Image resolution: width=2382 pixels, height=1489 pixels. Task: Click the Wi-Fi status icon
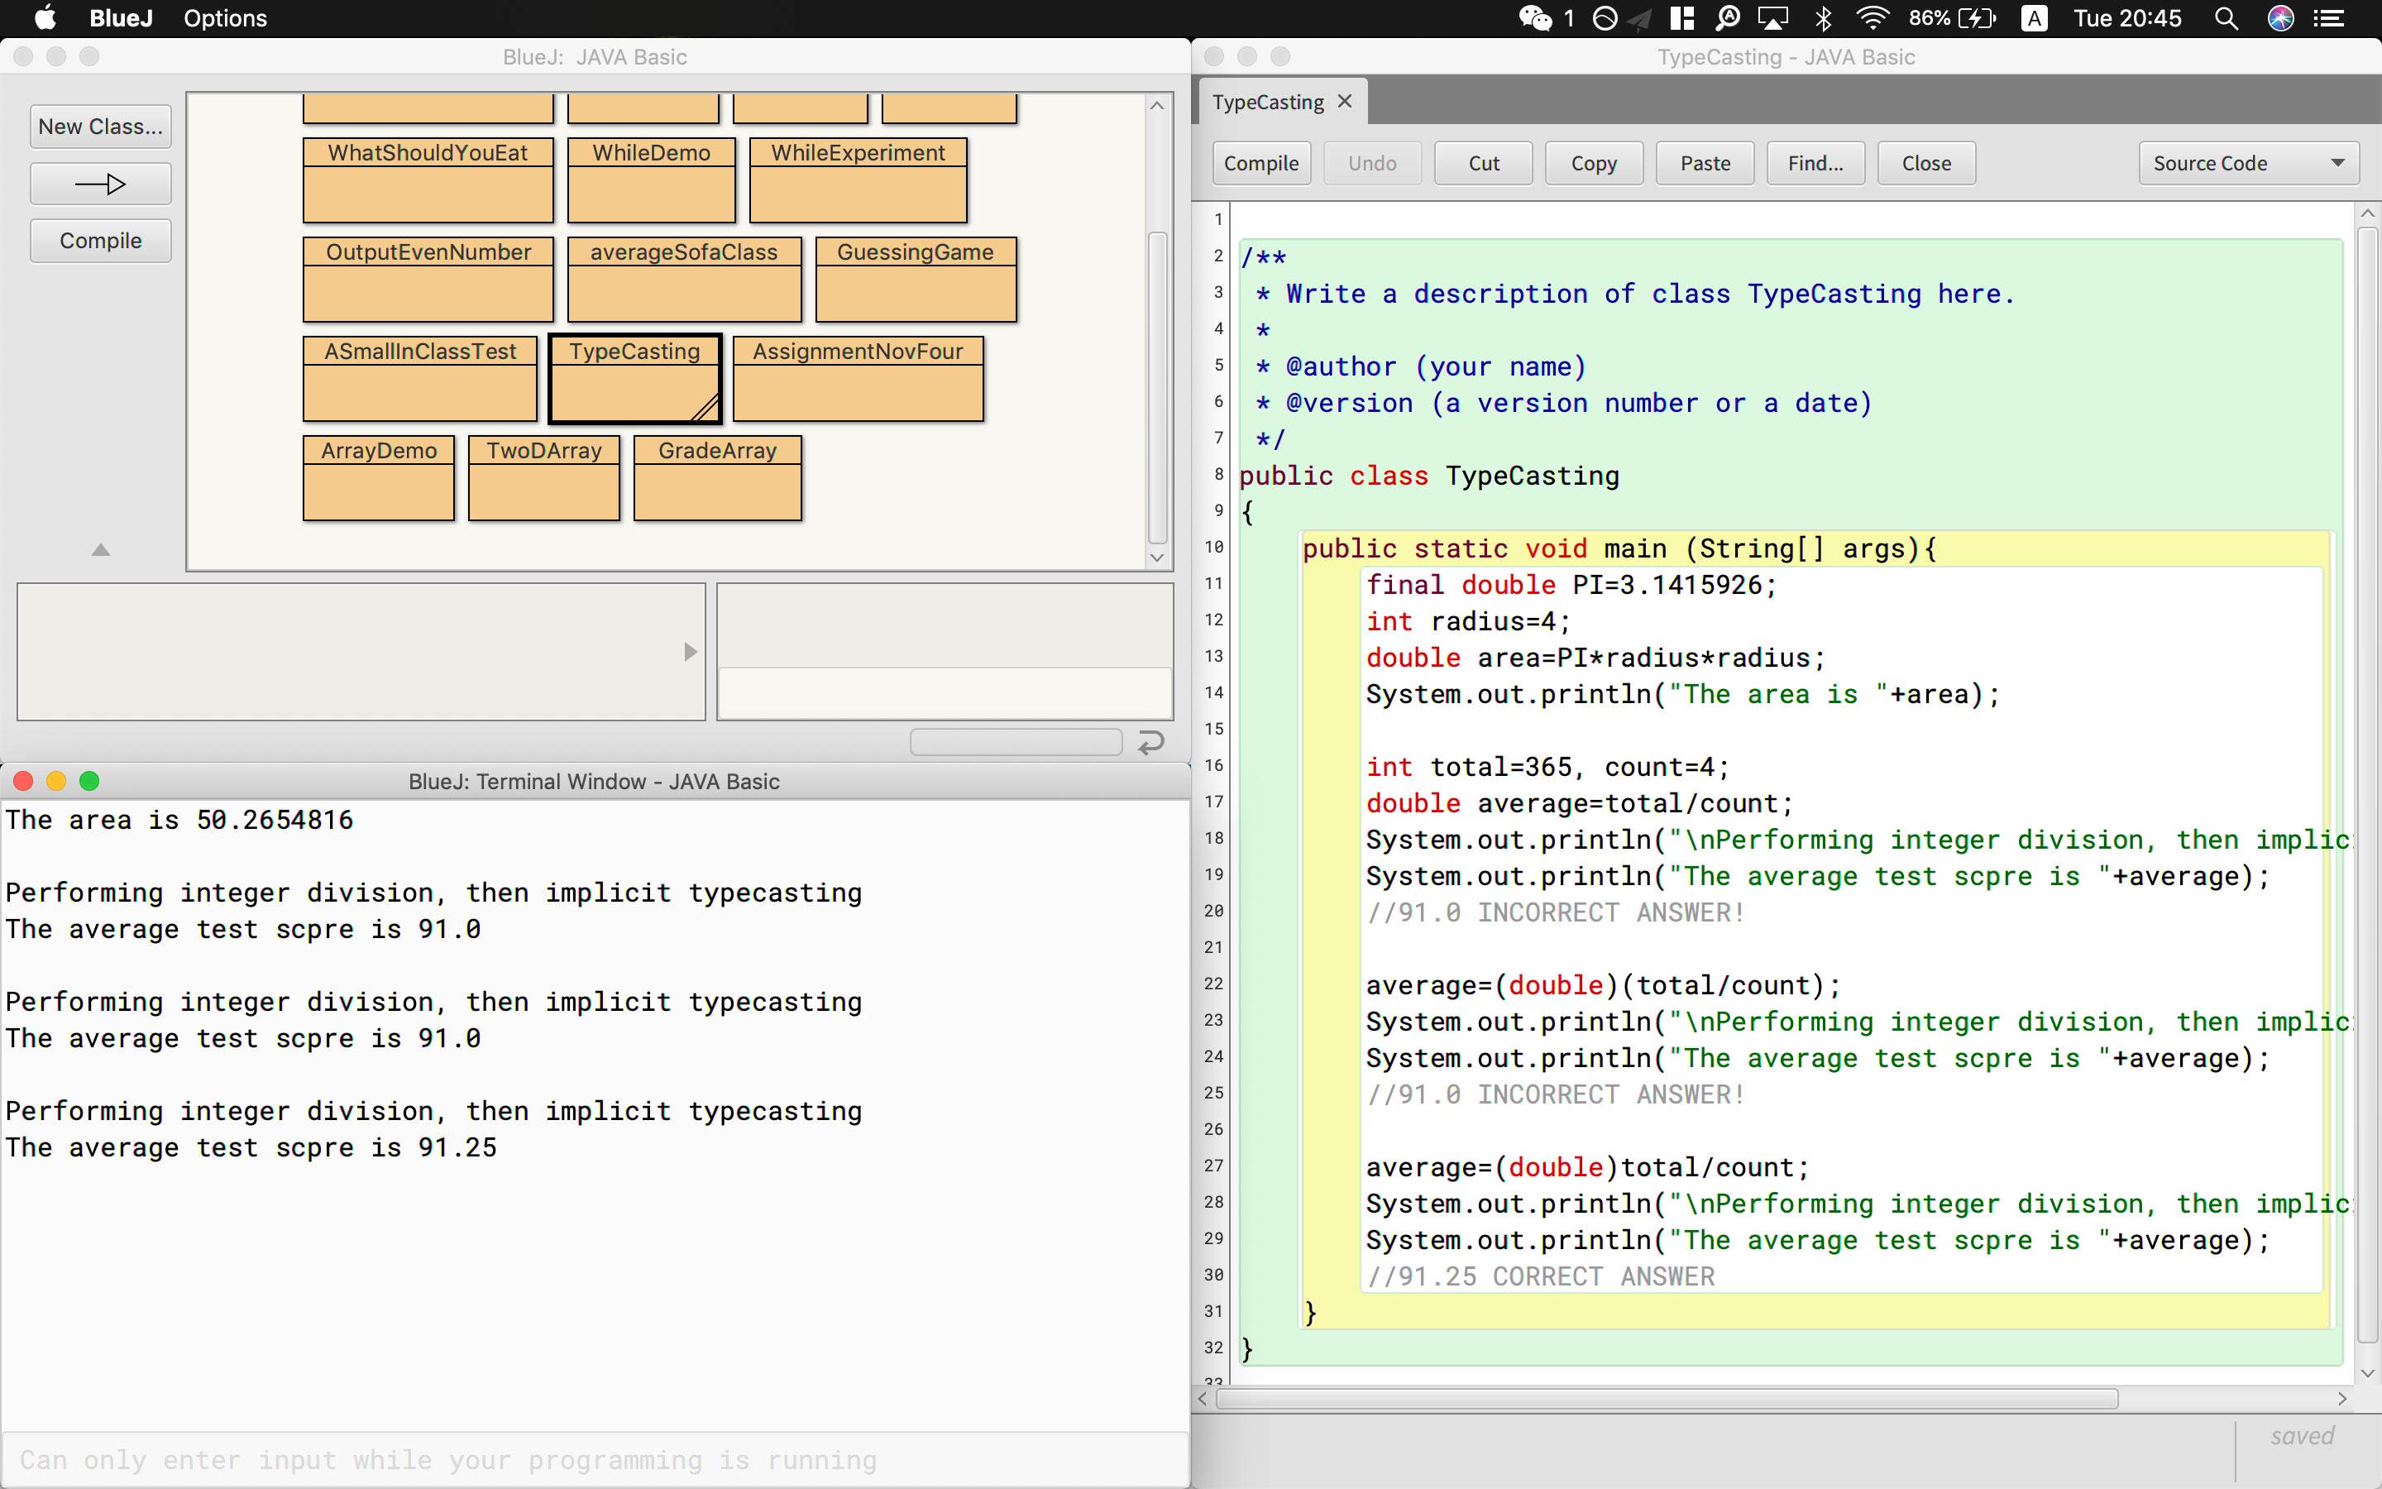point(1873,19)
